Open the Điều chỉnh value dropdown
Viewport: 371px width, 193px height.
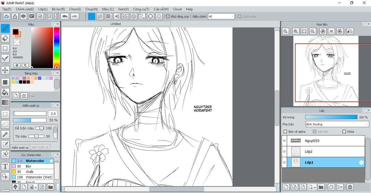click(221, 17)
